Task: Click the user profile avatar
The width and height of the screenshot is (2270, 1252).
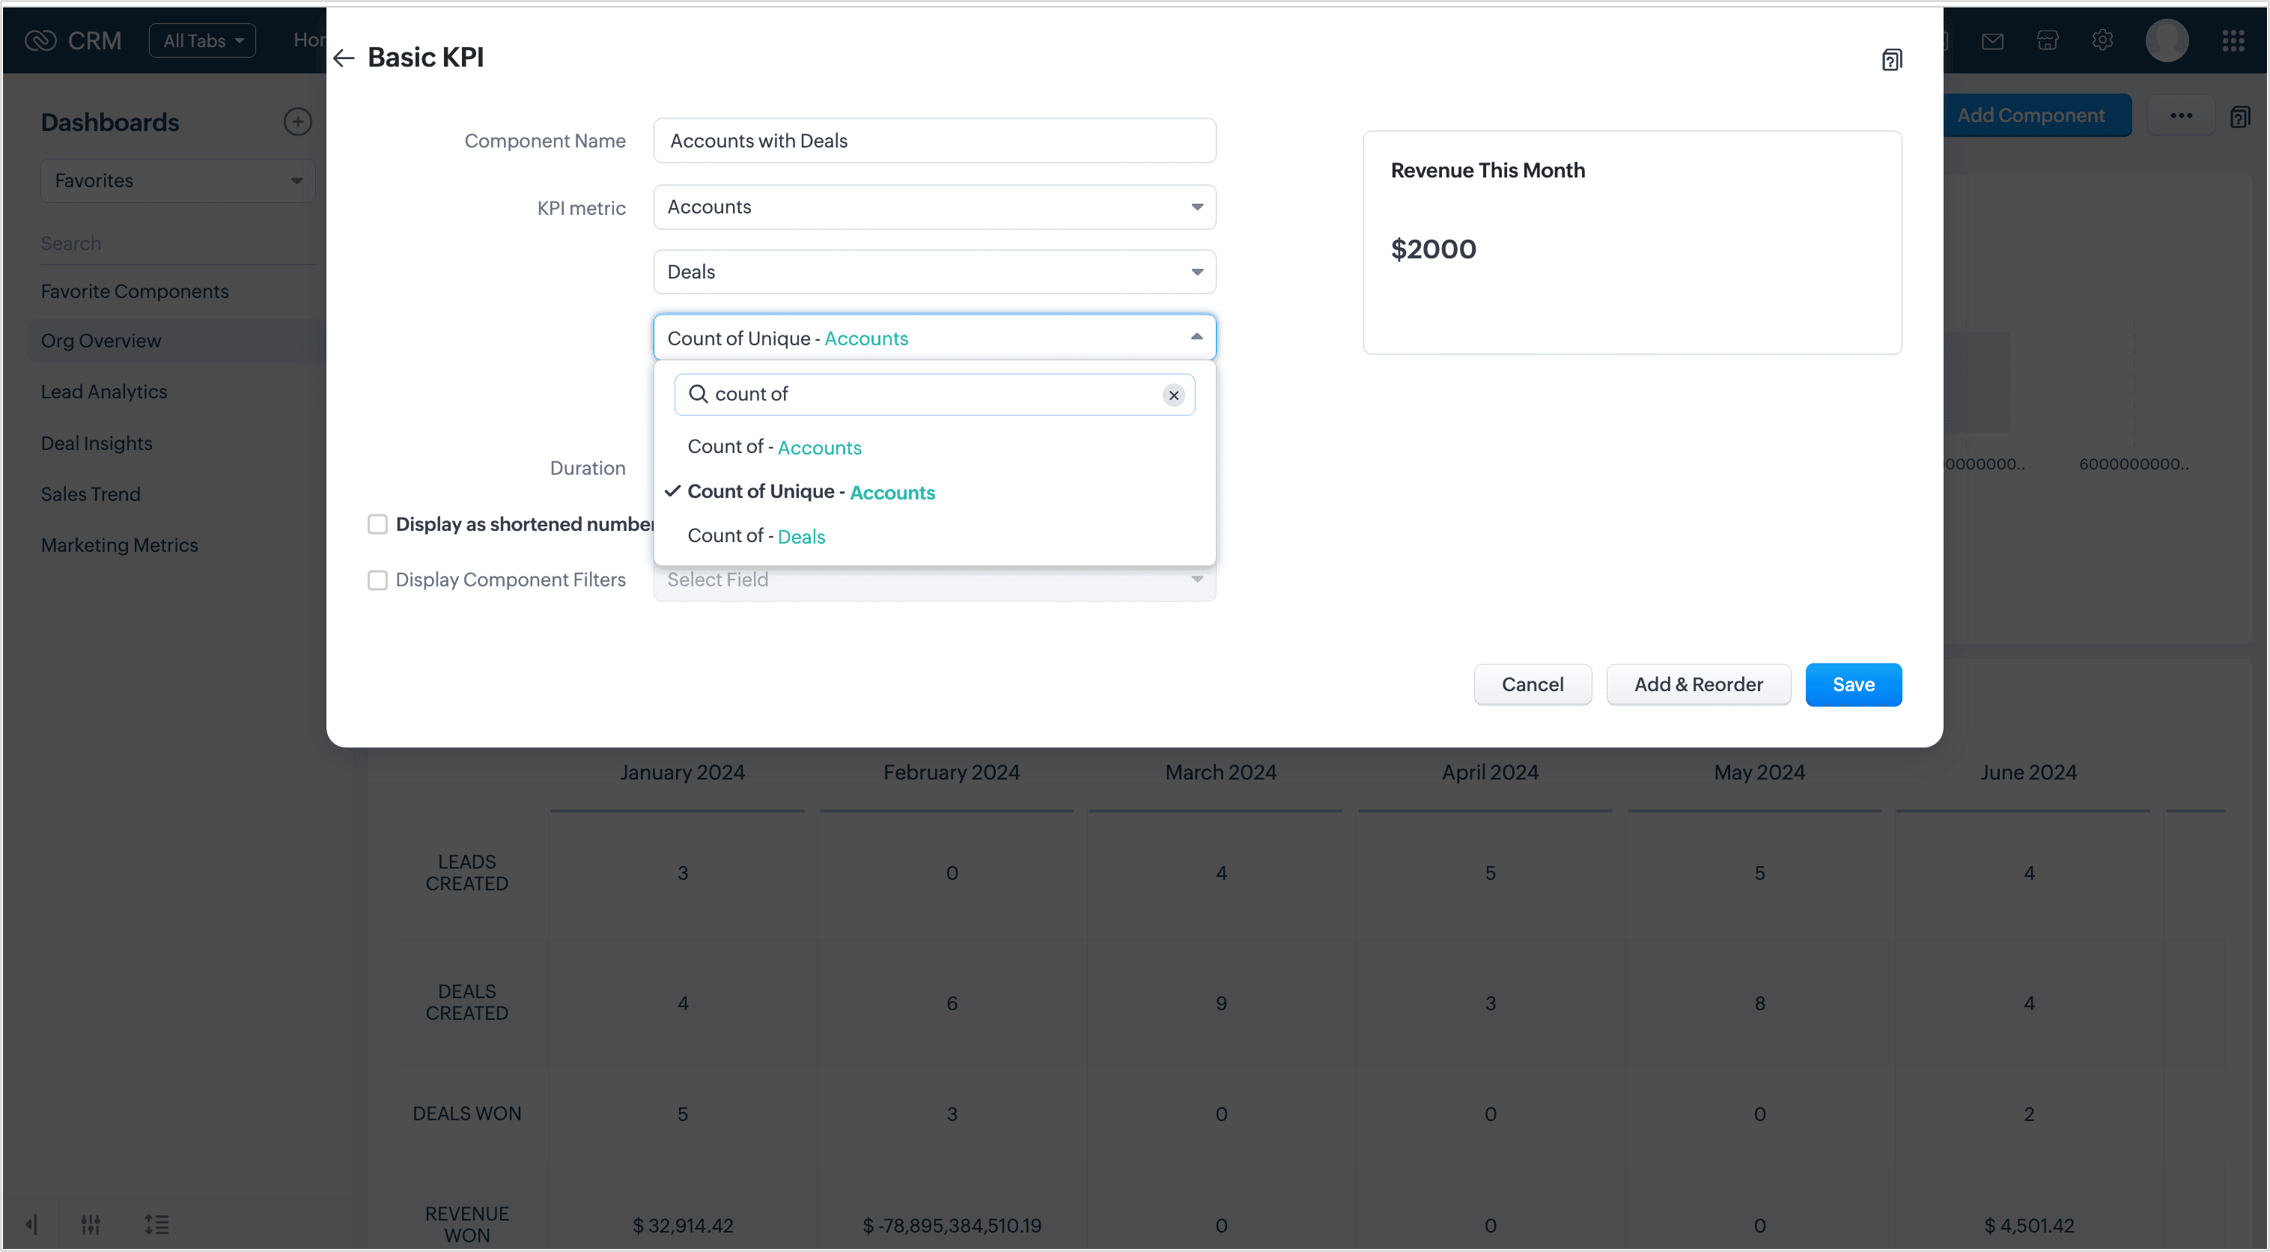Action: 2167,40
